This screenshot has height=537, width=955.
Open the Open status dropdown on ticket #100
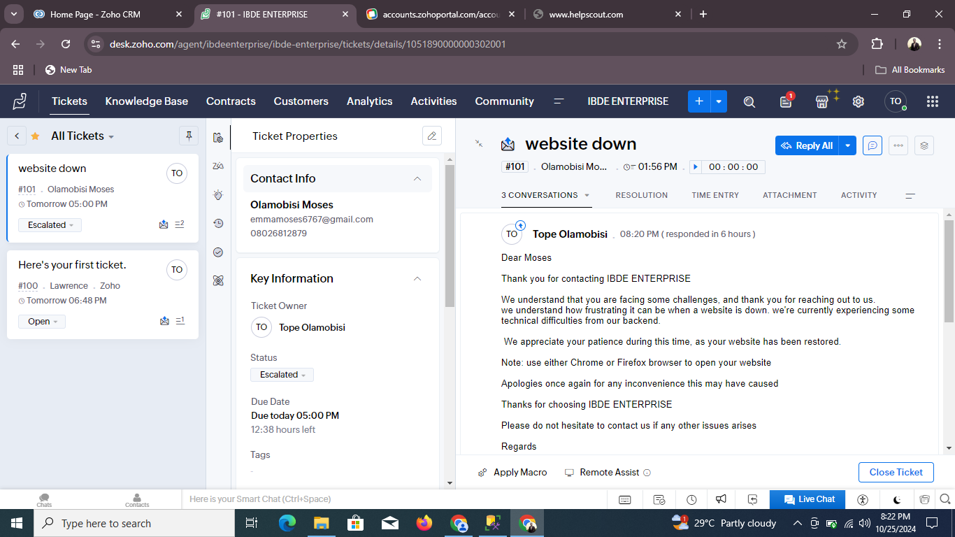[x=42, y=322]
